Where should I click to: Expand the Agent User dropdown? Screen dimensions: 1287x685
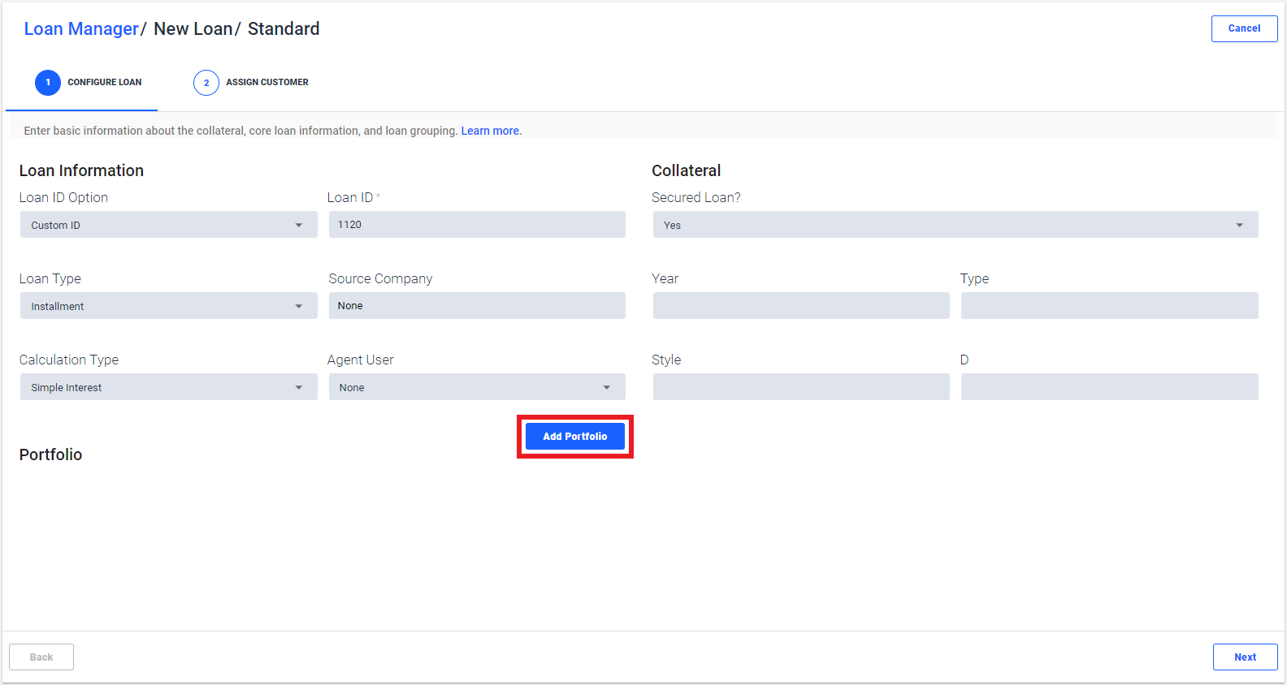tap(477, 387)
